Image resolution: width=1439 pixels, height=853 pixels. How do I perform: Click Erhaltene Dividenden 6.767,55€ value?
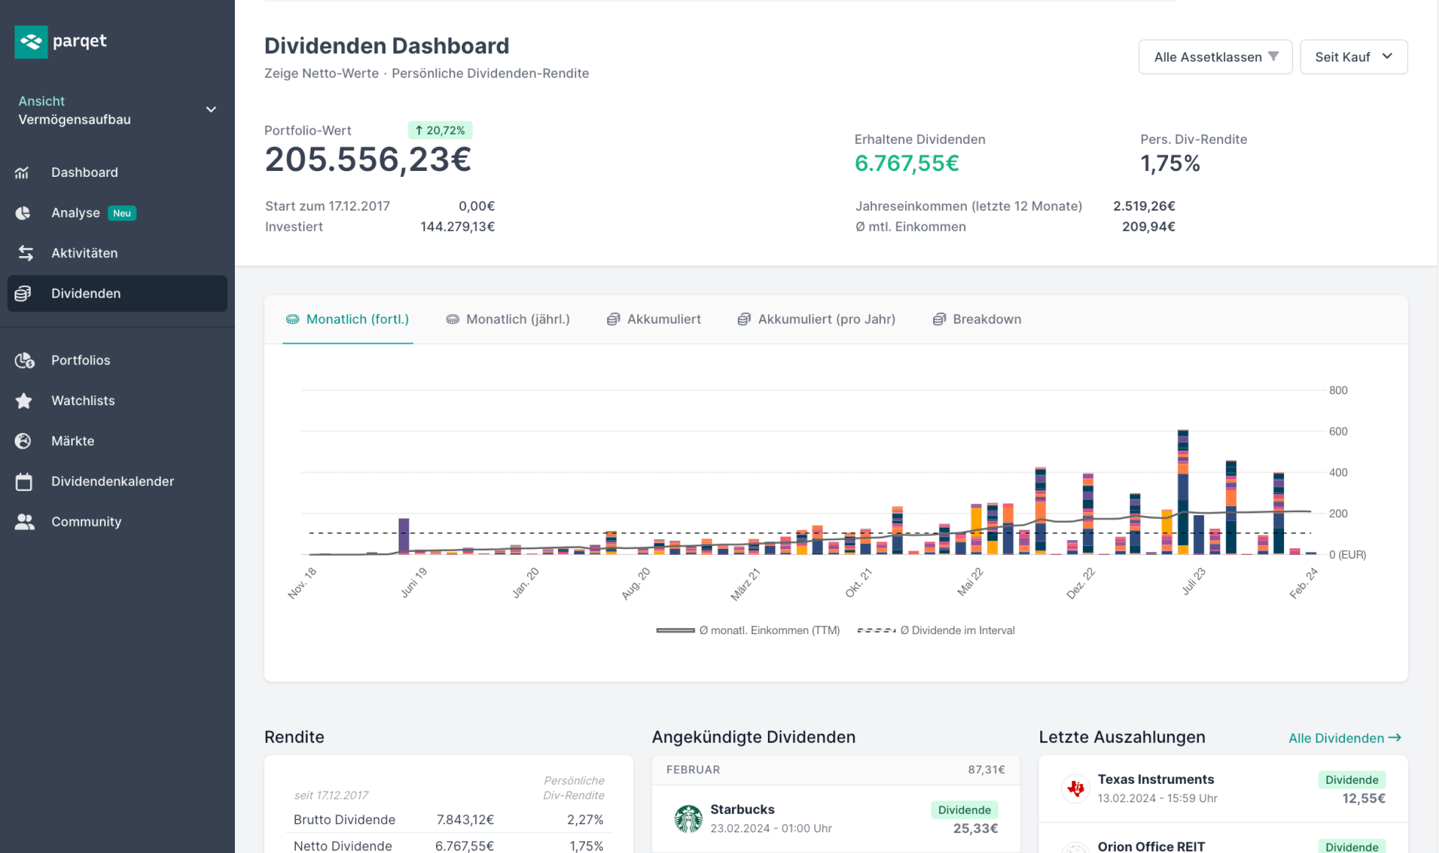click(x=906, y=163)
